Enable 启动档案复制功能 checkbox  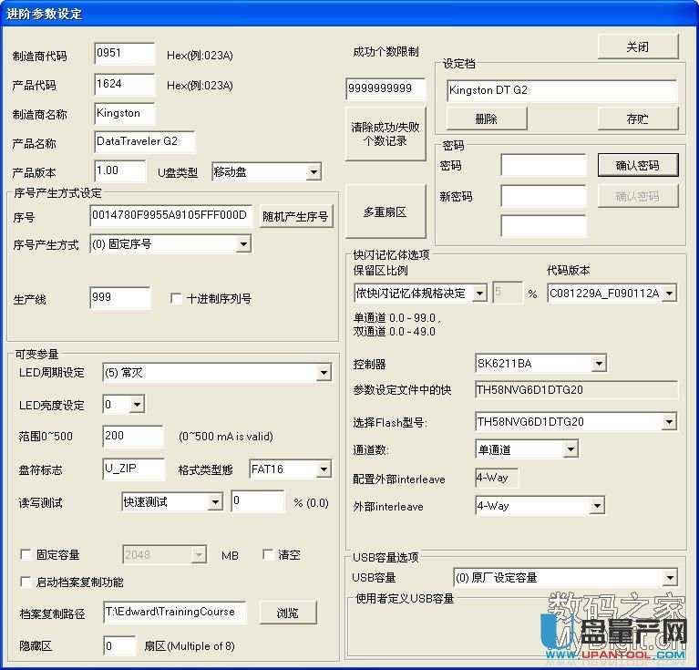[x=26, y=582]
